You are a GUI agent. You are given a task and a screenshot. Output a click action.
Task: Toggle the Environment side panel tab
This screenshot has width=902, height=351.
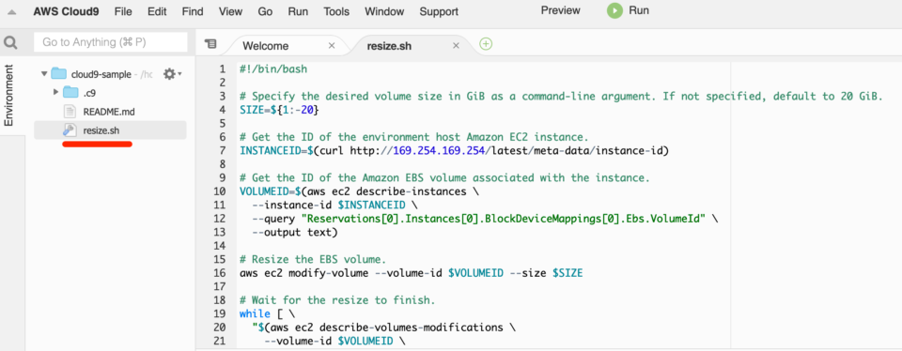click(9, 96)
